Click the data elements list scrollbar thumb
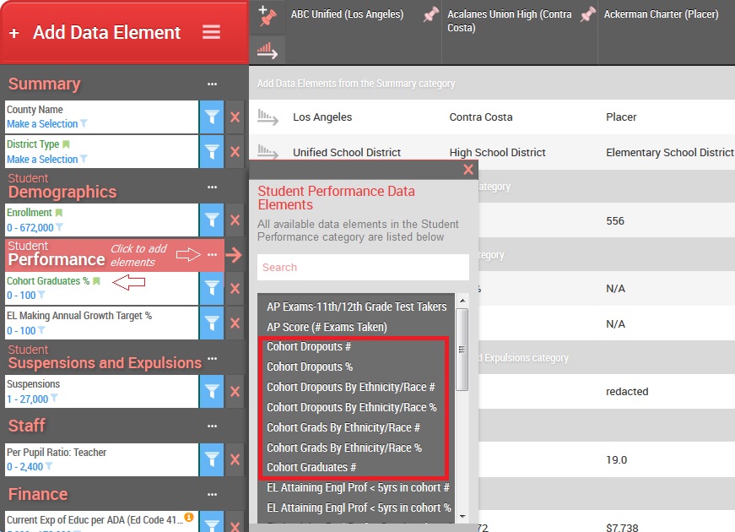This screenshot has width=735, height=532. coord(462,349)
